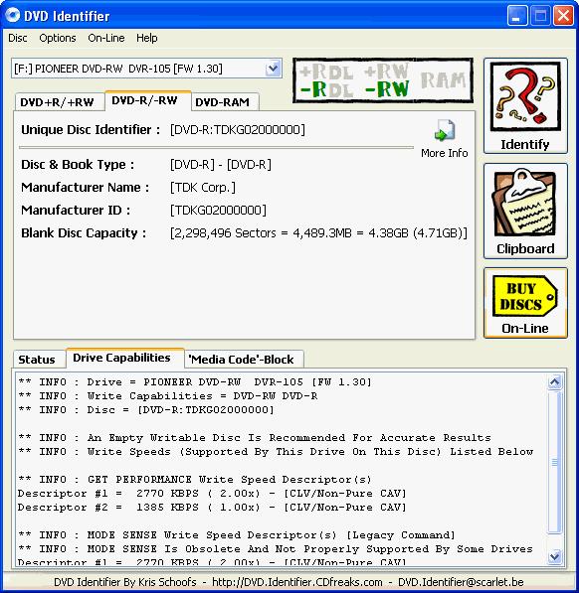The image size is (579, 593).
Task: Click log line 'GET PERFORMANCE Write Speed Descriptor(s)'
Action: [195, 479]
